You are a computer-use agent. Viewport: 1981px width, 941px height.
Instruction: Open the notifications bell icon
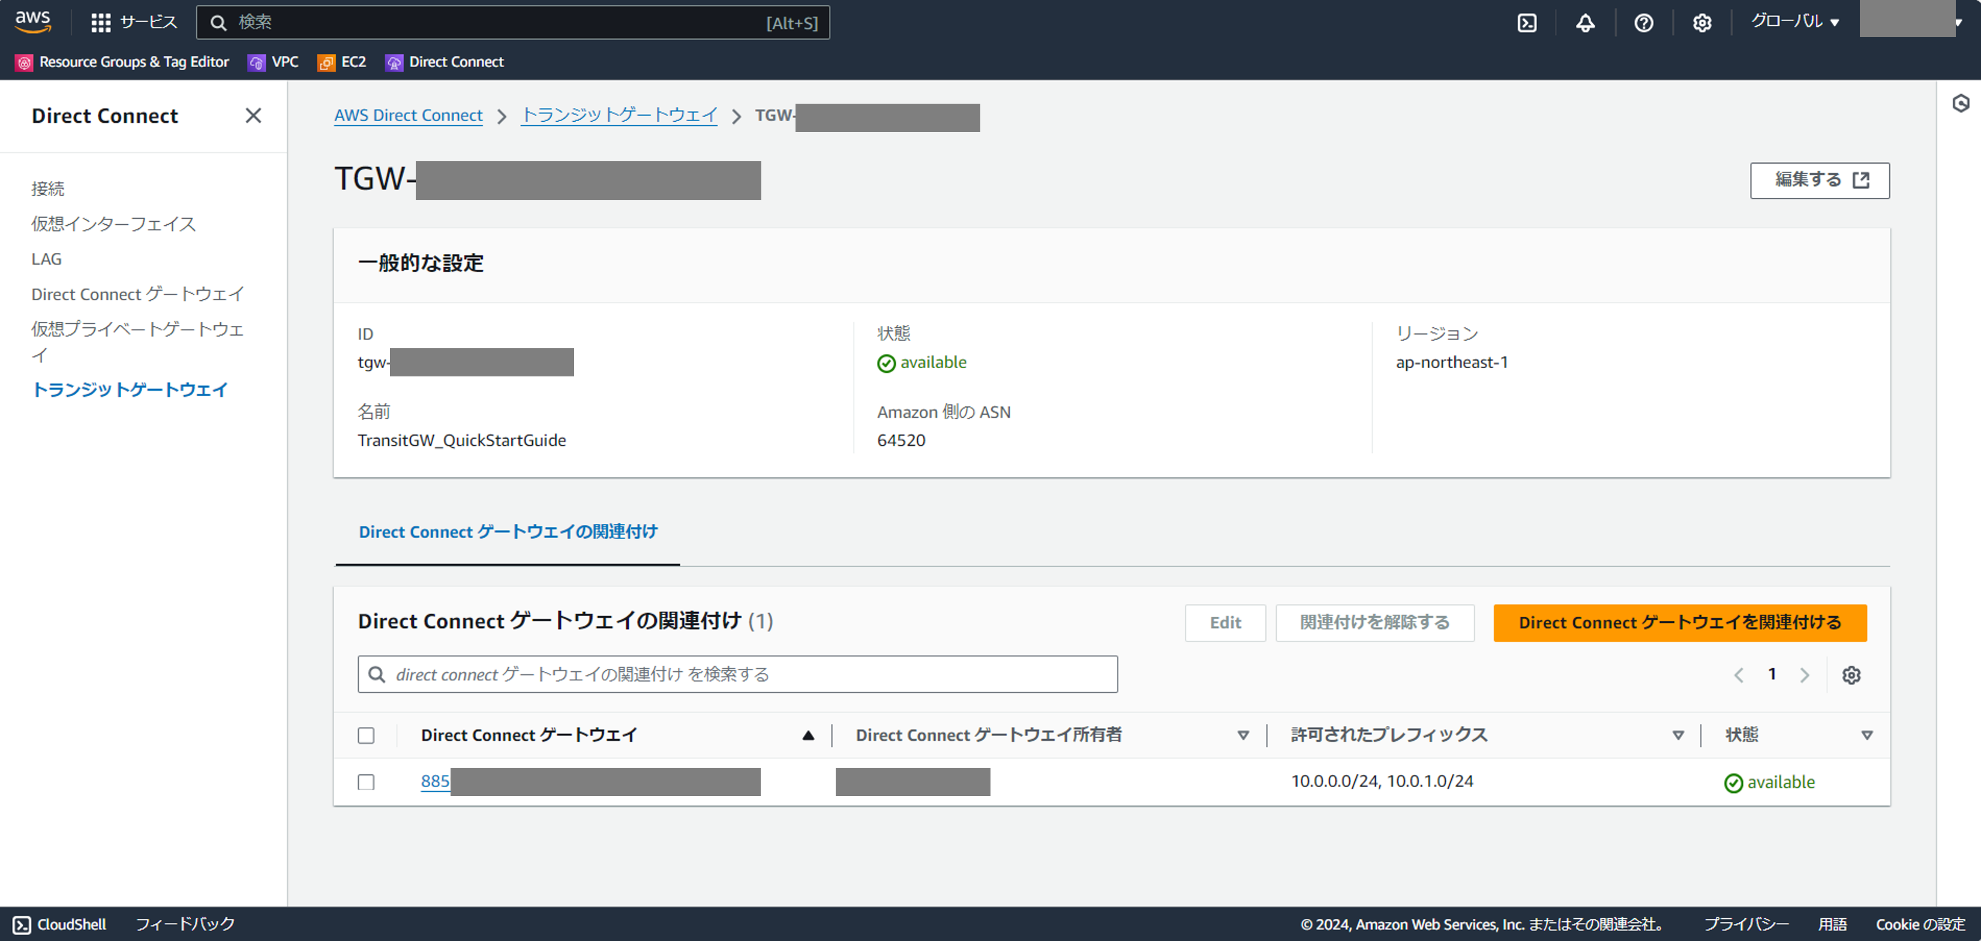[1585, 23]
